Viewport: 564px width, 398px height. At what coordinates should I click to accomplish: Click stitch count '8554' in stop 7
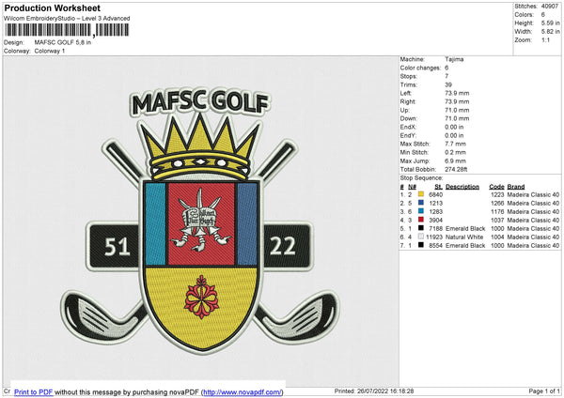coord(435,246)
